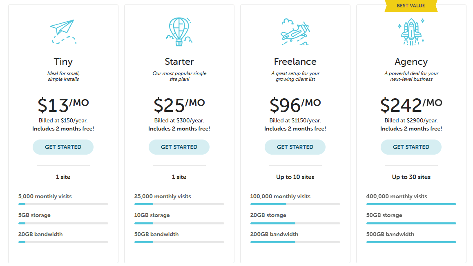
Task: Click the Freelance plan heading
Action: click(295, 62)
